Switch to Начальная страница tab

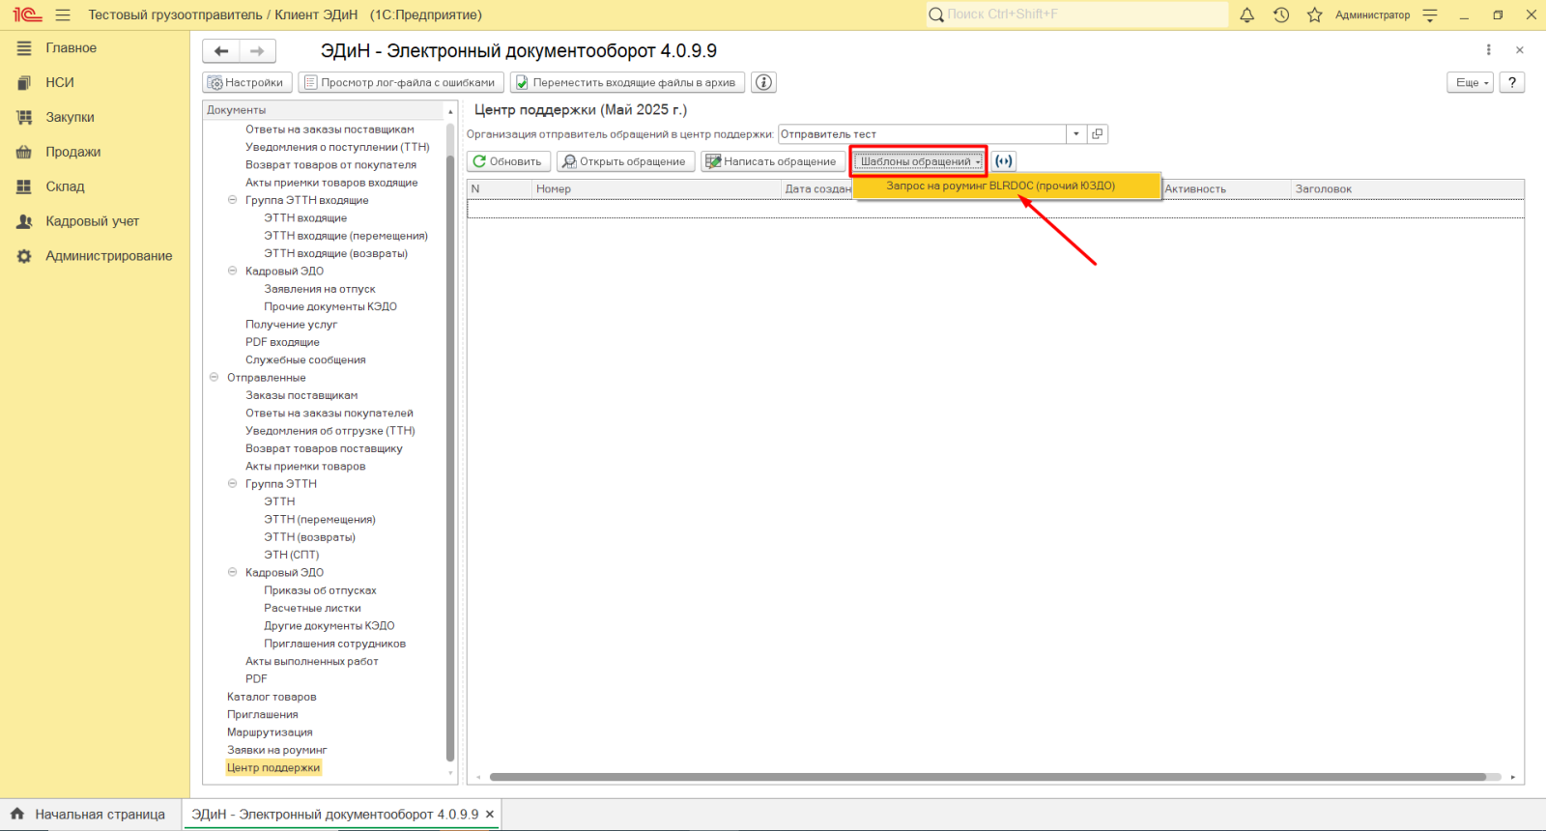(x=88, y=815)
